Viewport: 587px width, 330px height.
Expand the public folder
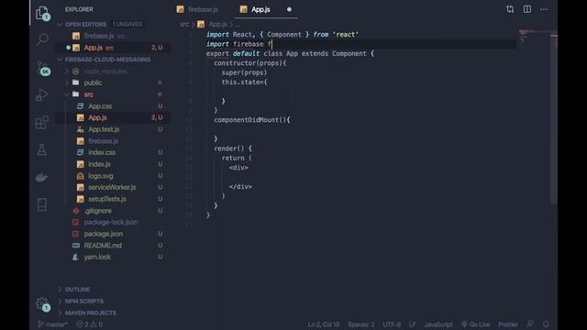pos(93,82)
